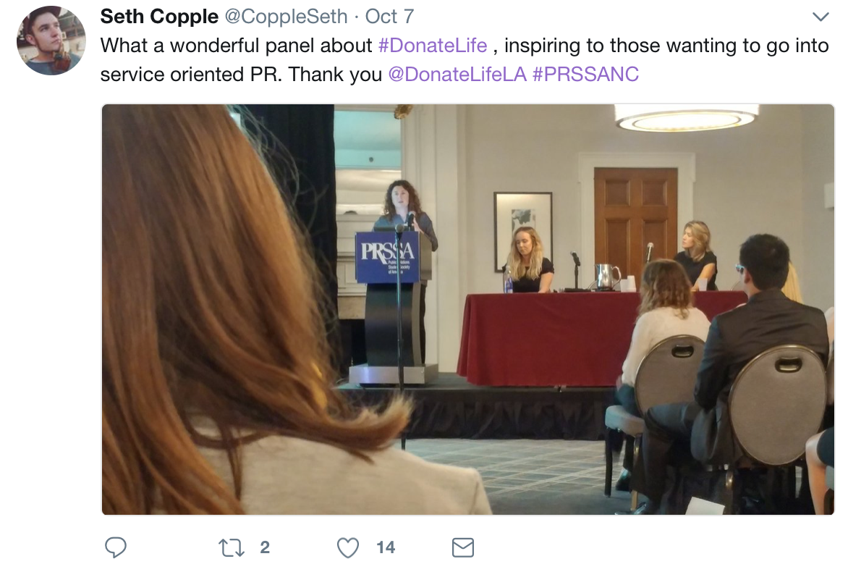Retweet this post using the arrows icon
Image resolution: width=848 pixels, height=572 pixels.
coord(232,547)
